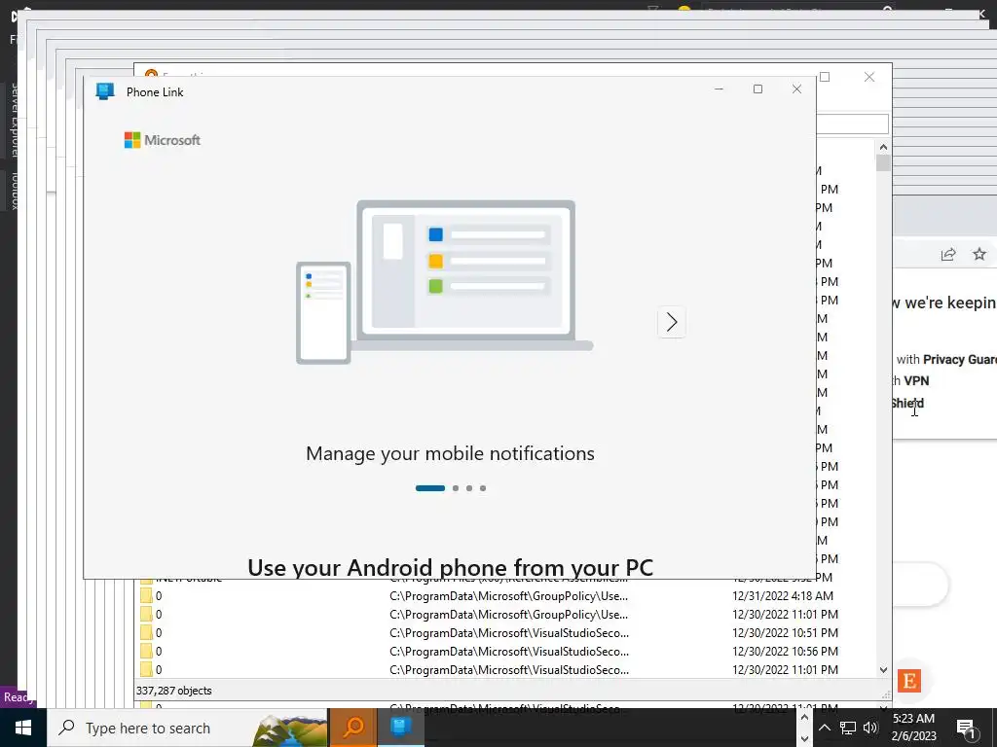997x747 pixels.
Task: Open Everything search from taskbar
Action: 353,728
